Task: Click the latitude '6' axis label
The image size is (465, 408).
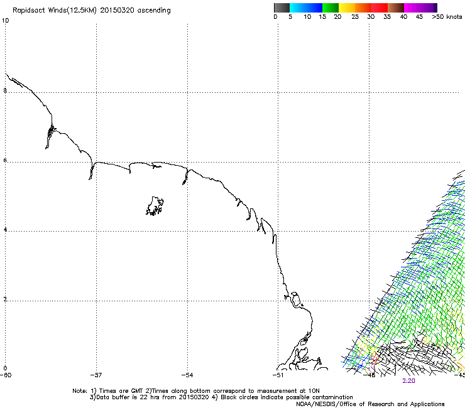Action: click(5, 160)
